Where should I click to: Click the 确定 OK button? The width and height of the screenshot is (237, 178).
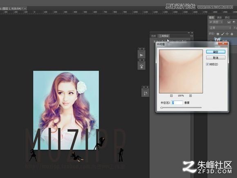216,52
